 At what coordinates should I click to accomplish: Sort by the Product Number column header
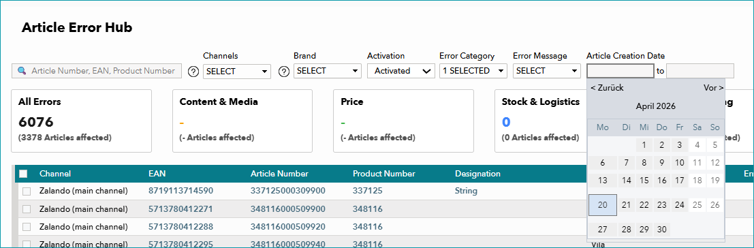(x=383, y=174)
